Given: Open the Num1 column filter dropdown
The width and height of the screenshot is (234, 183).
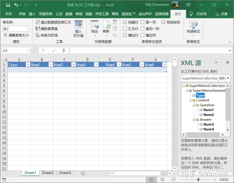Looking at the screenshot, I should (x=51, y=64).
